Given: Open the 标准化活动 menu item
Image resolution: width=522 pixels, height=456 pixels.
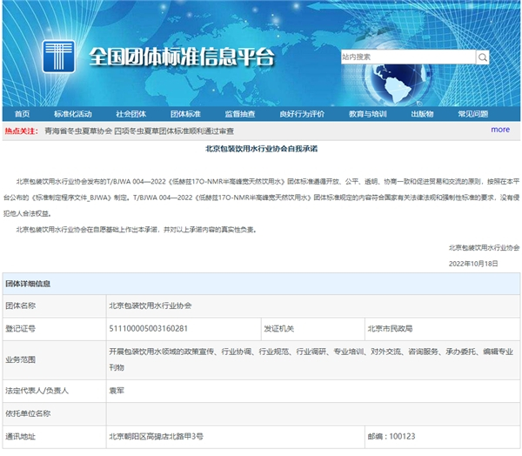Looking at the screenshot, I should tap(72, 114).
